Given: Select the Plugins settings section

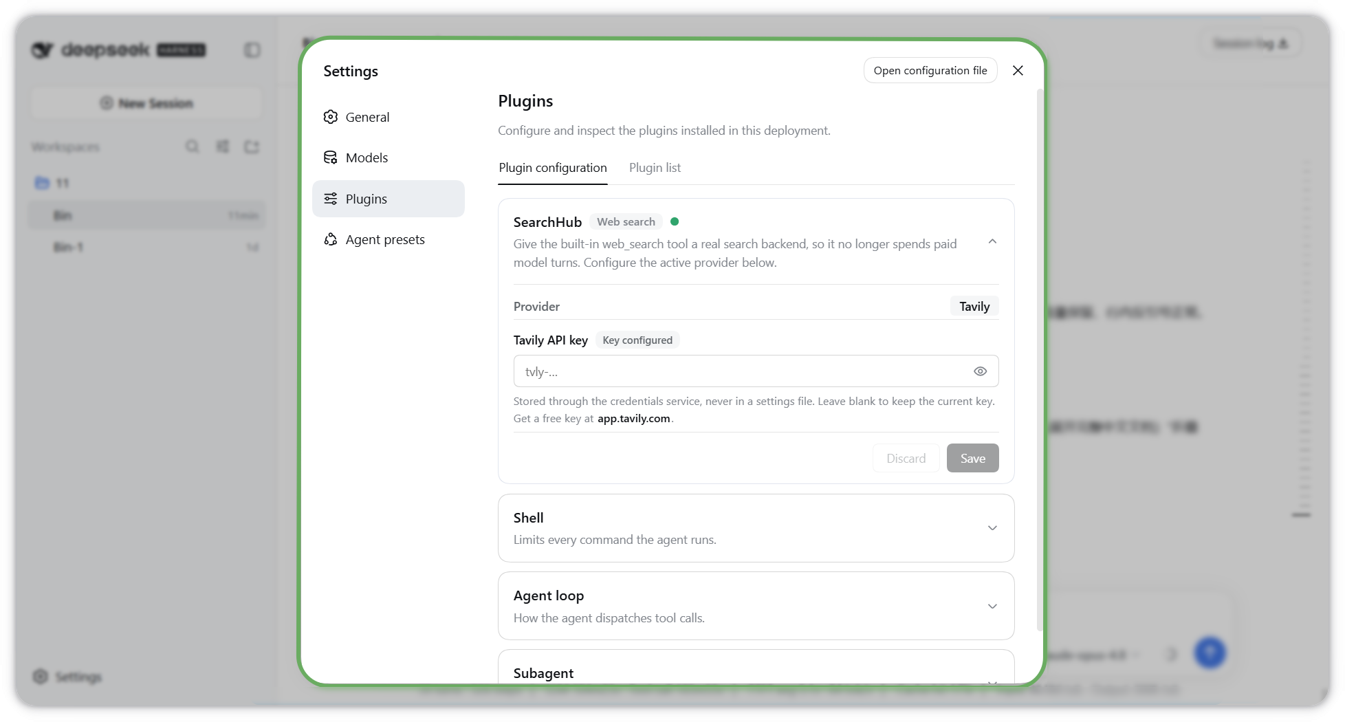Looking at the screenshot, I should click(x=388, y=199).
